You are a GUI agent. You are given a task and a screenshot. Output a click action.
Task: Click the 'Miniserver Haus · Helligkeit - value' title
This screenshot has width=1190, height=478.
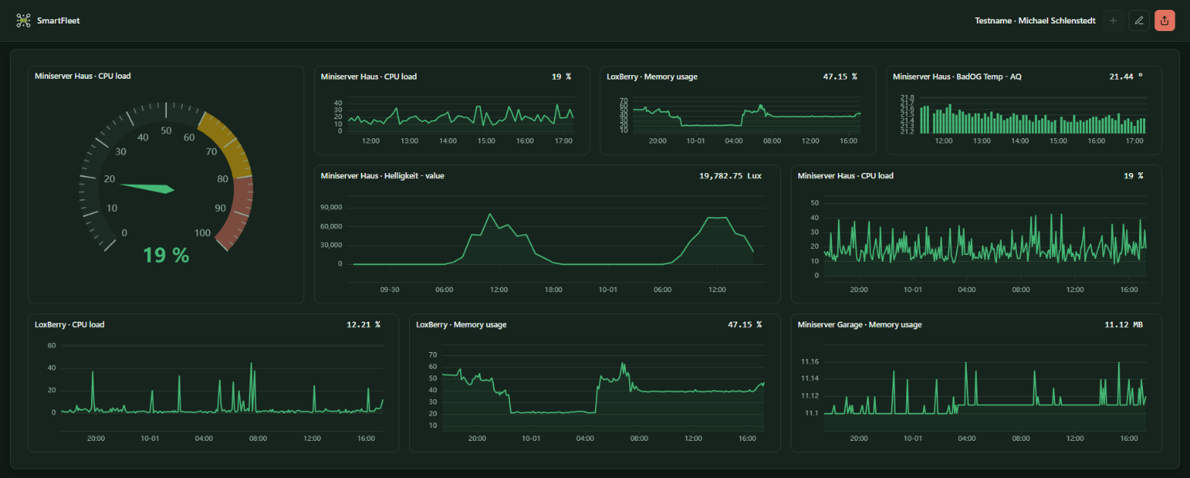point(382,176)
